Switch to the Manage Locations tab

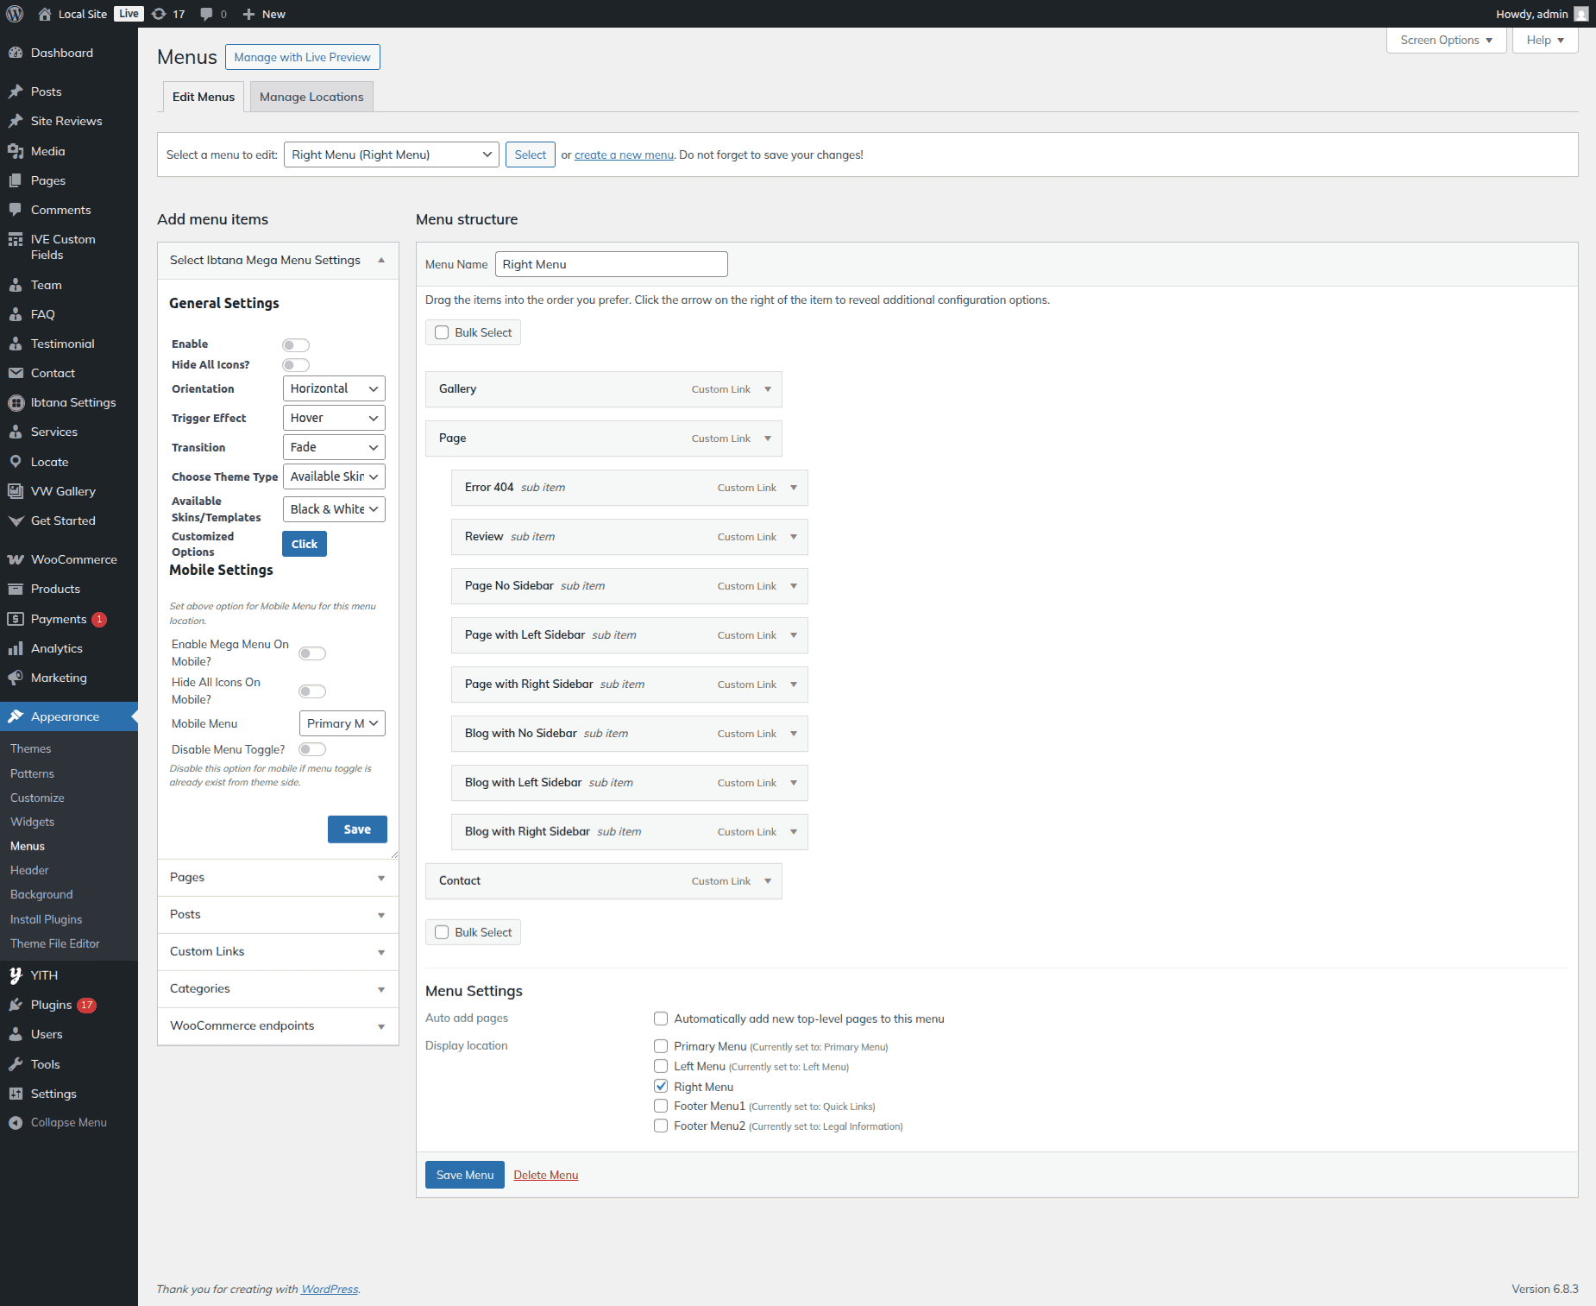pyautogui.click(x=311, y=97)
